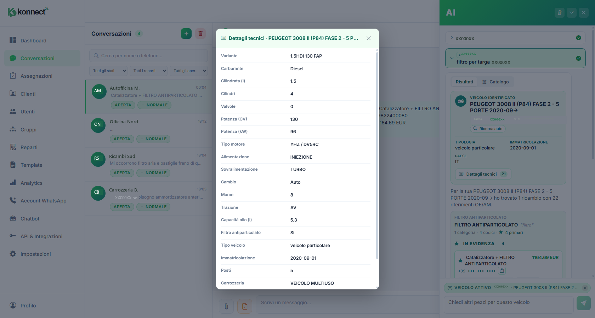Open the Carrozzeria B. conversation
Screen dimensions: 595x318
point(149,199)
